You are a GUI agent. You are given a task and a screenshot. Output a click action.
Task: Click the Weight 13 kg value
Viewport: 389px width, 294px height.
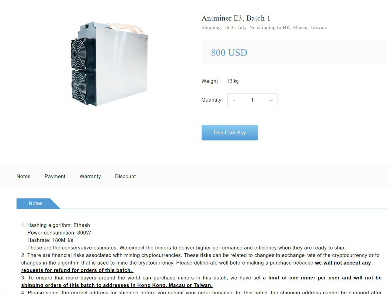pos(233,81)
